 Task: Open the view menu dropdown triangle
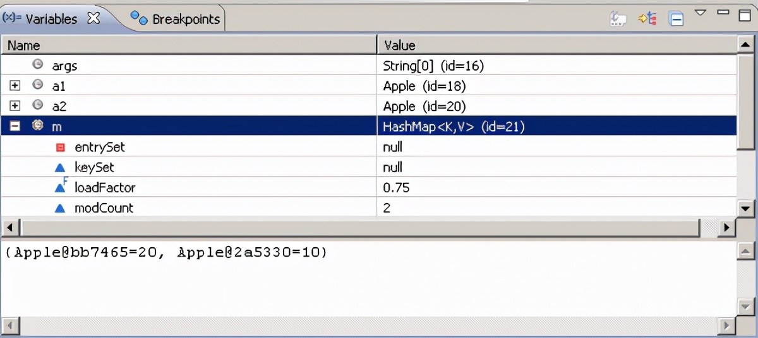pyautogui.click(x=701, y=13)
